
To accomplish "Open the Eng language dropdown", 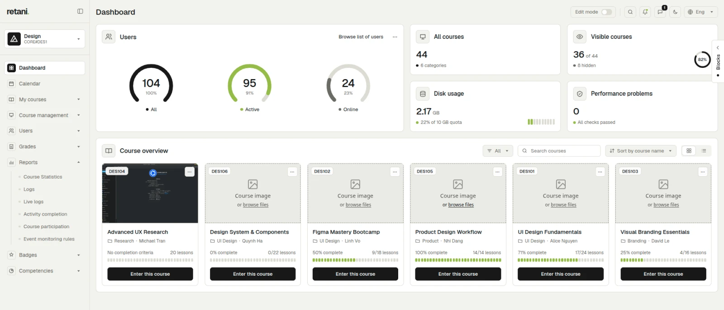I will click(701, 12).
